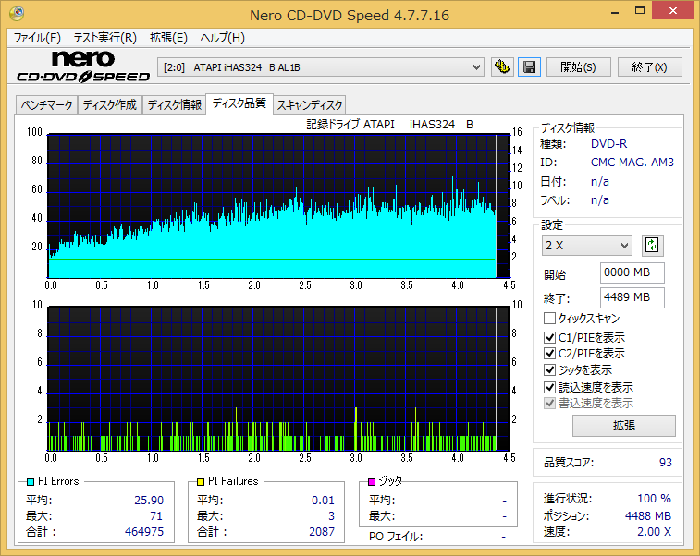Click the cyan PI Errors legend swatch
The image size is (700, 556).
click(31, 482)
